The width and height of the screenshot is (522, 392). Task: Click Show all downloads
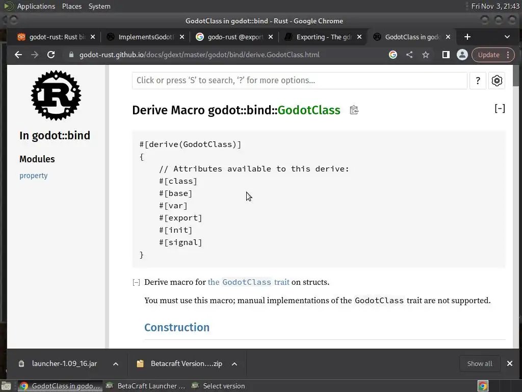pyautogui.click(x=479, y=363)
